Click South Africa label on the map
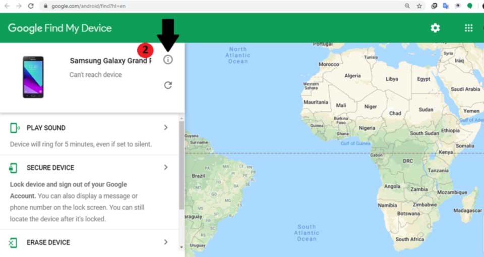Image resolution: width=484 pixels, height=257 pixels. (409, 239)
